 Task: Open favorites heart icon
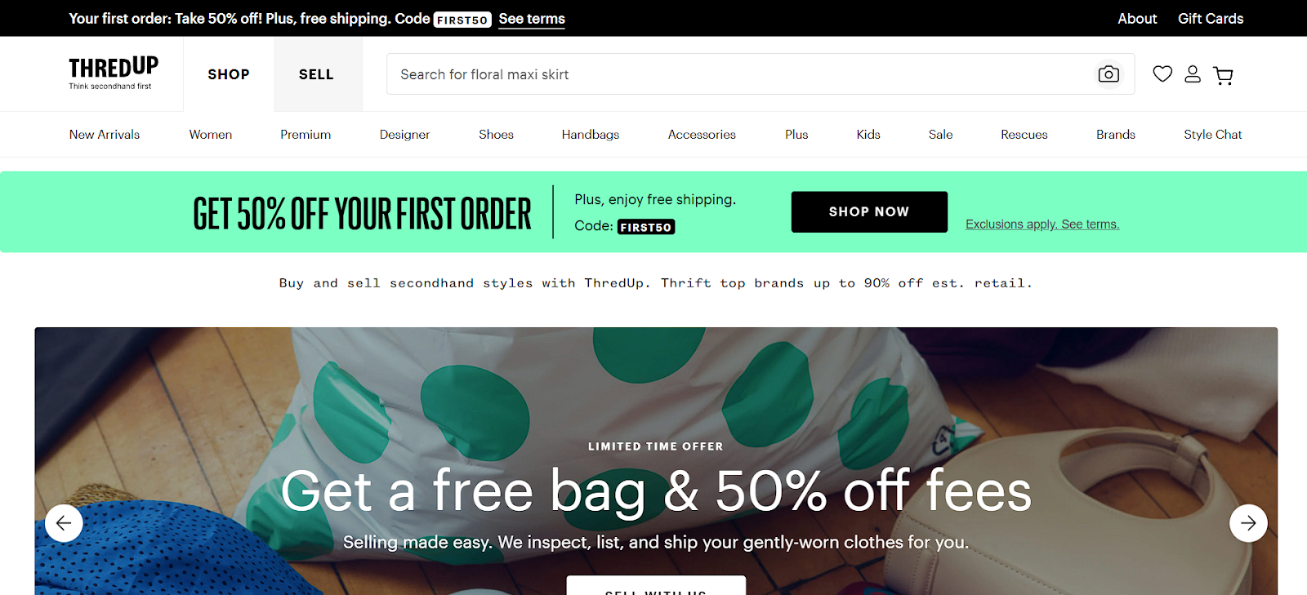tap(1162, 74)
